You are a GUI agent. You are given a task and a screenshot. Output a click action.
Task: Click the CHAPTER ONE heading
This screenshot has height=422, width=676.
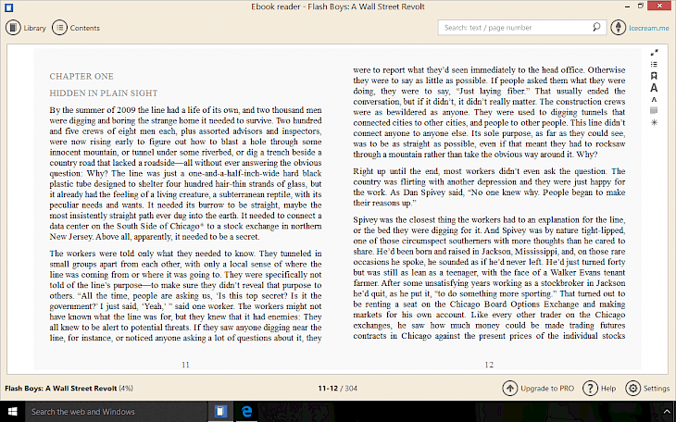81,76
